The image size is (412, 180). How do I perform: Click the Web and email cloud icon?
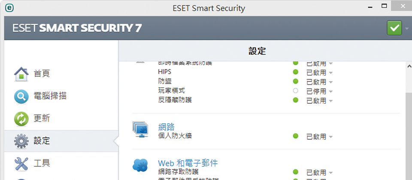[140, 165]
